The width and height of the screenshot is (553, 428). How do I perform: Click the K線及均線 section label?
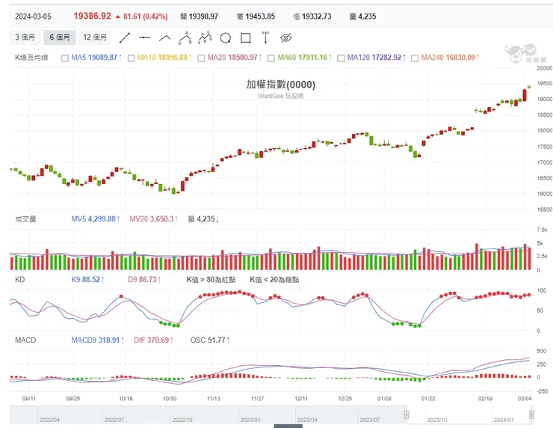coord(31,58)
